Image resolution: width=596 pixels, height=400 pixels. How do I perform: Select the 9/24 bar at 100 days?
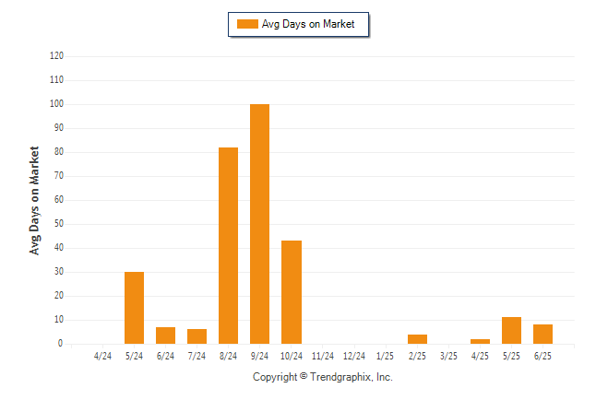point(259,224)
